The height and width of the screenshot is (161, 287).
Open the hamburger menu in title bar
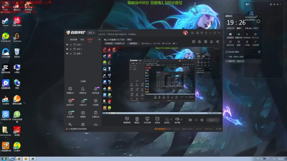click(206, 33)
